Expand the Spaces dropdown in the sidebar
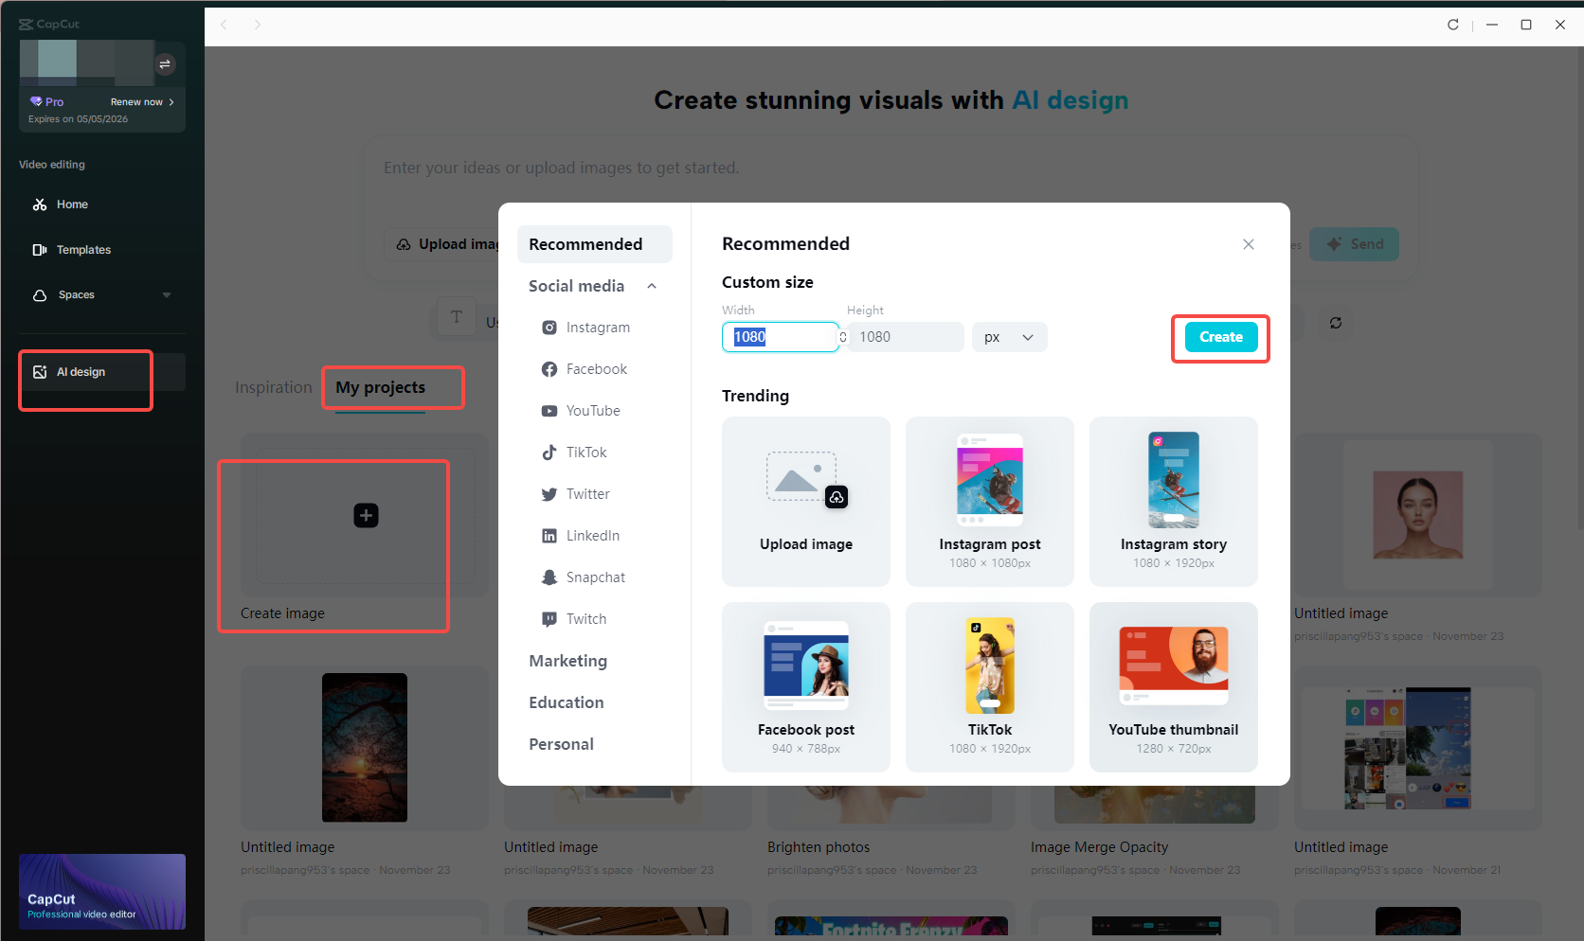 tap(167, 294)
